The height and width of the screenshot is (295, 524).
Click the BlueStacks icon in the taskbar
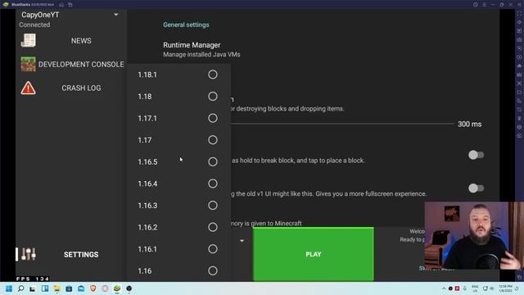point(117,288)
